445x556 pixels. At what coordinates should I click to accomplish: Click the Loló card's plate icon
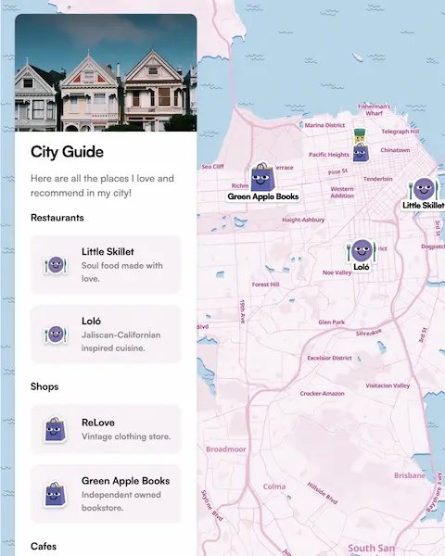pyautogui.click(x=56, y=335)
